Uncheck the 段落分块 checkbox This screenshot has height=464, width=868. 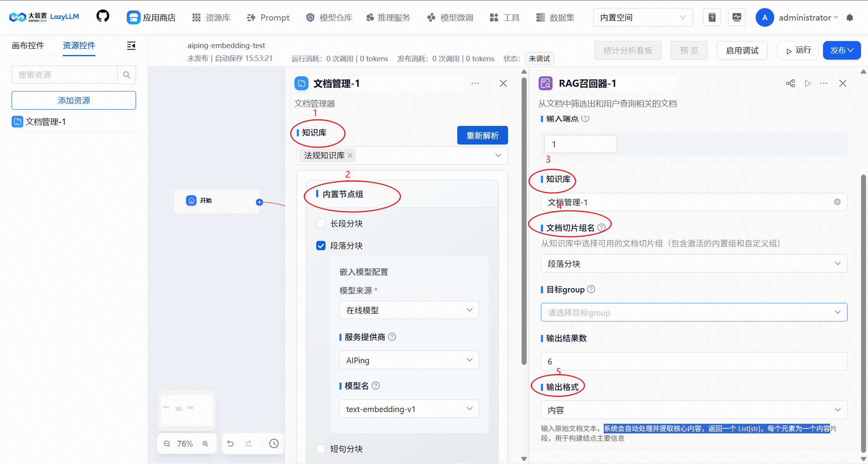321,245
